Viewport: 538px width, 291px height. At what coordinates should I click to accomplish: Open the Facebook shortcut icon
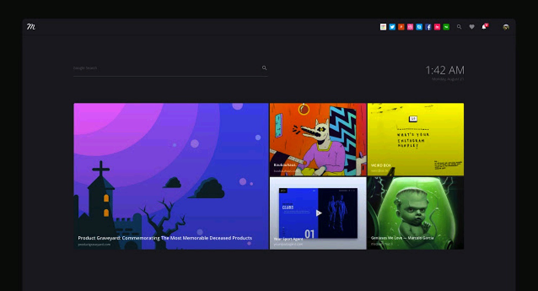(x=428, y=27)
